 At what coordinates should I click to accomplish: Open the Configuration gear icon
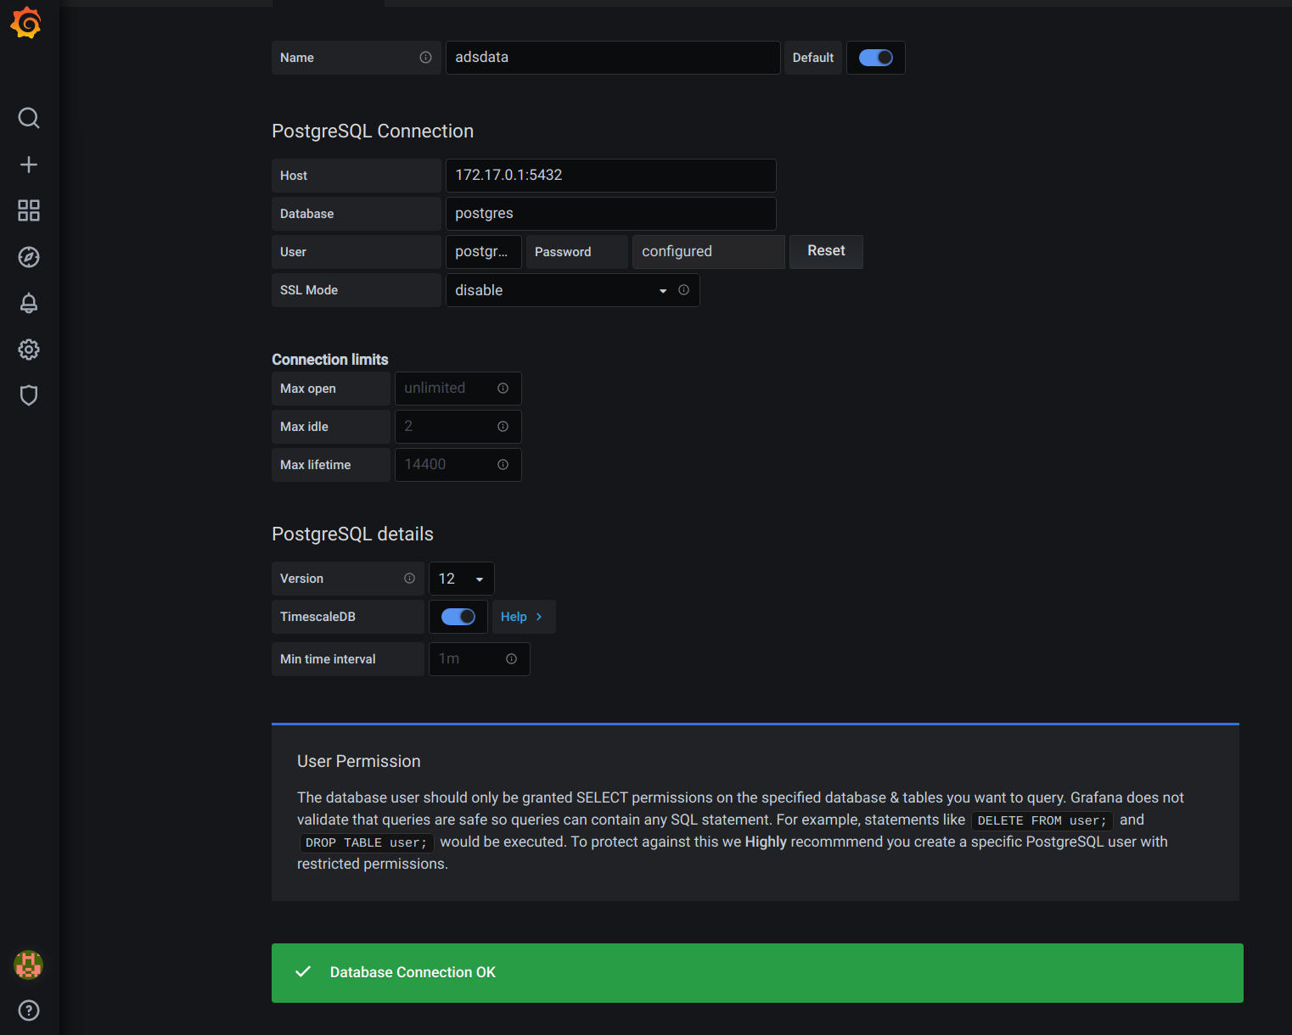pos(29,350)
